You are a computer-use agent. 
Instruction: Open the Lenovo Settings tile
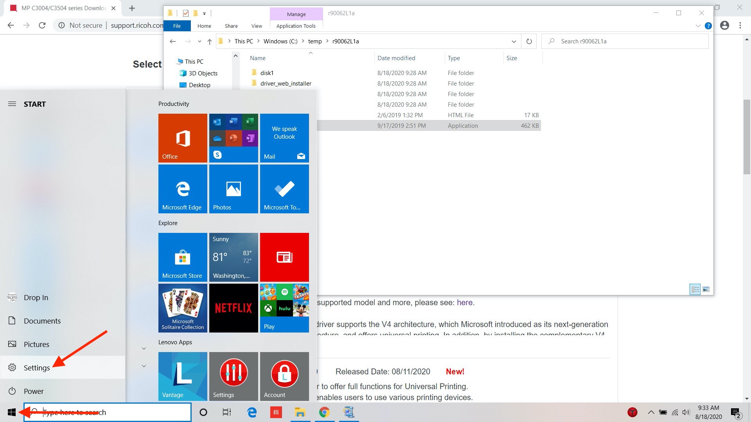click(x=234, y=376)
